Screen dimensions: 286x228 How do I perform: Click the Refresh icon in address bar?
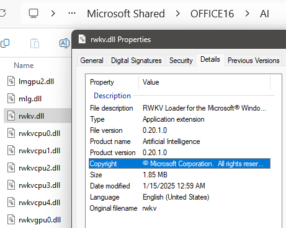pyautogui.click(x=2, y=13)
